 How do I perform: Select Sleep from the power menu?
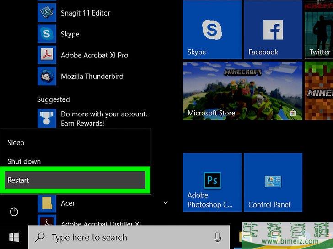coord(75,143)
